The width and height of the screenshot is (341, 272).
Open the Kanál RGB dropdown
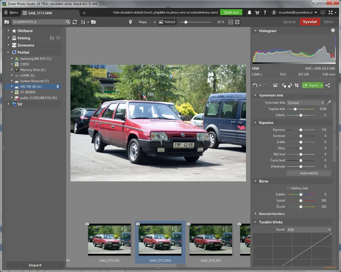(309, 229)
